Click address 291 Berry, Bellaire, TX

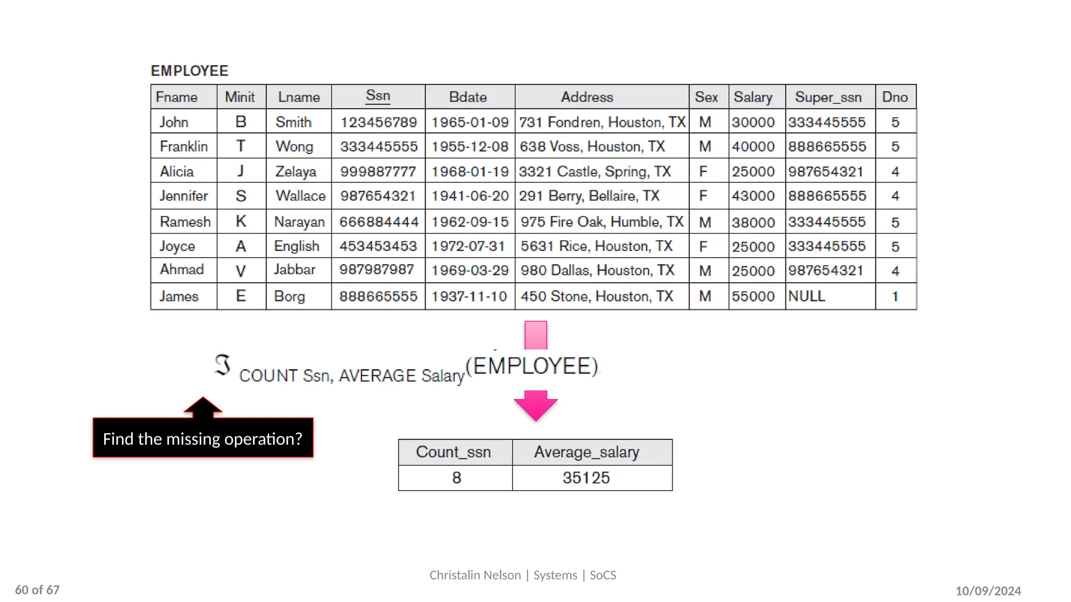(589, 196)
